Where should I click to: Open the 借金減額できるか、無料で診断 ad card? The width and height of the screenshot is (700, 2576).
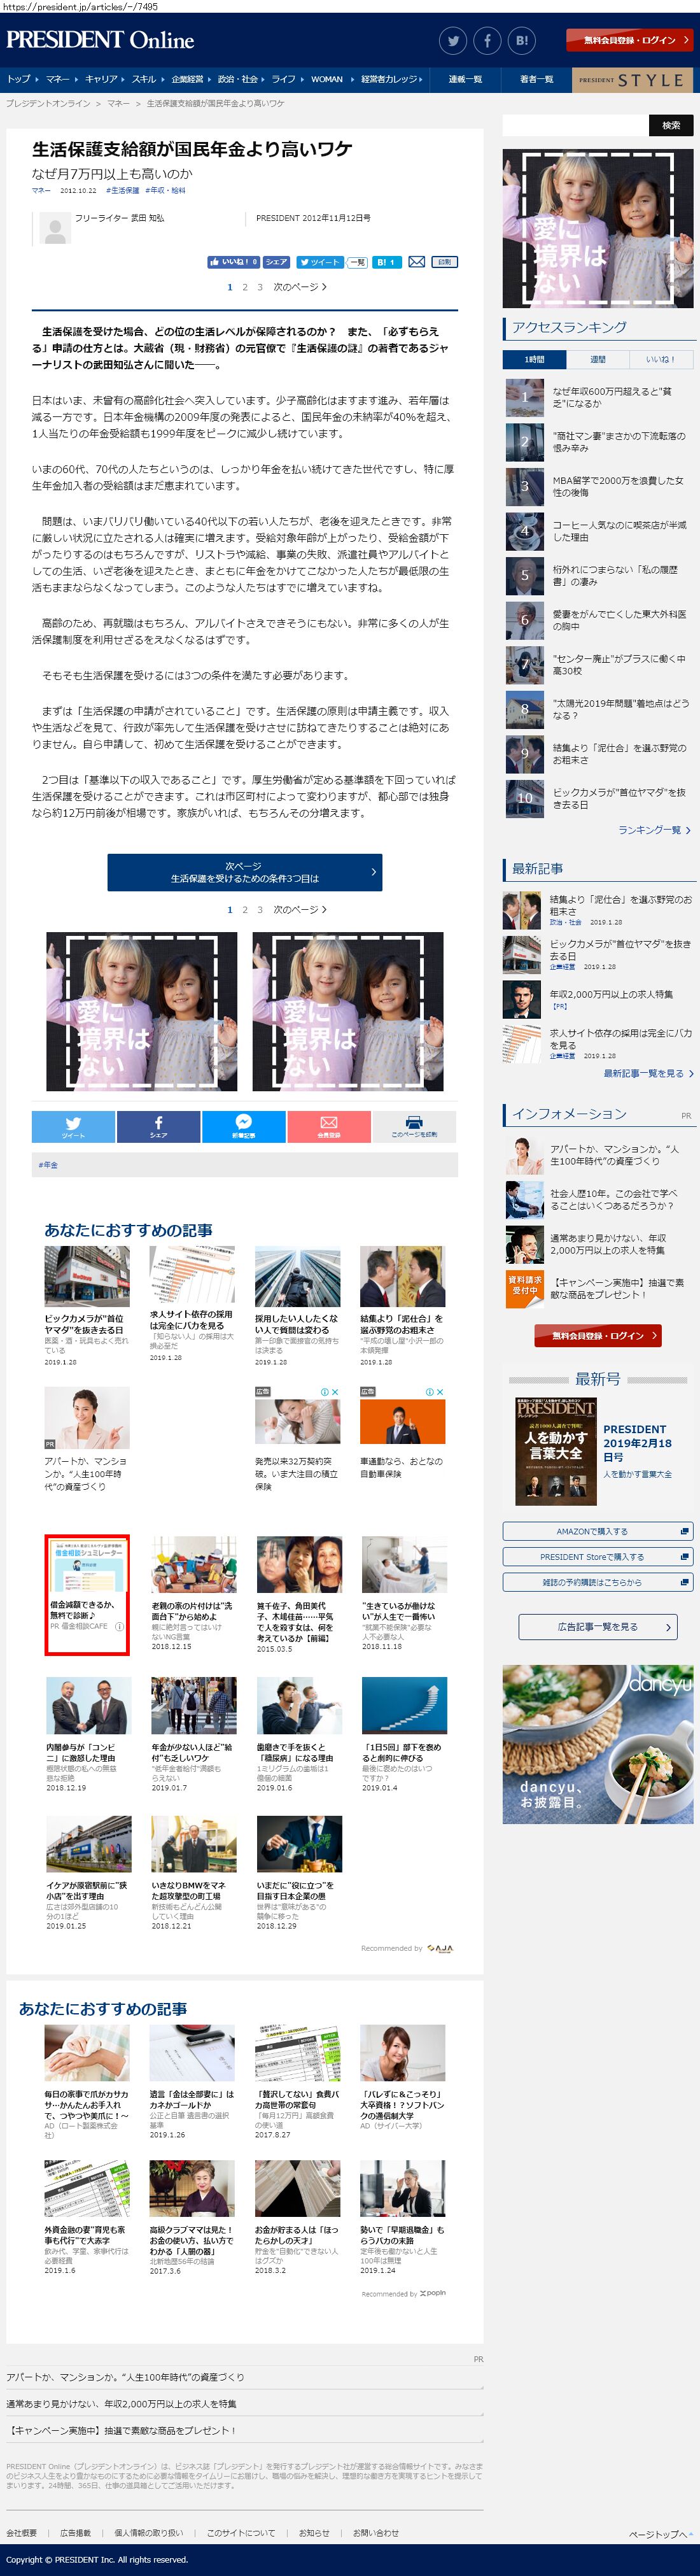pyautogui.click(x=87, y=1595)
